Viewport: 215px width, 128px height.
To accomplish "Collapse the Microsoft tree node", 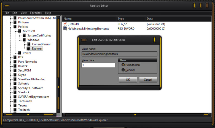I will (x=15, y=31).
